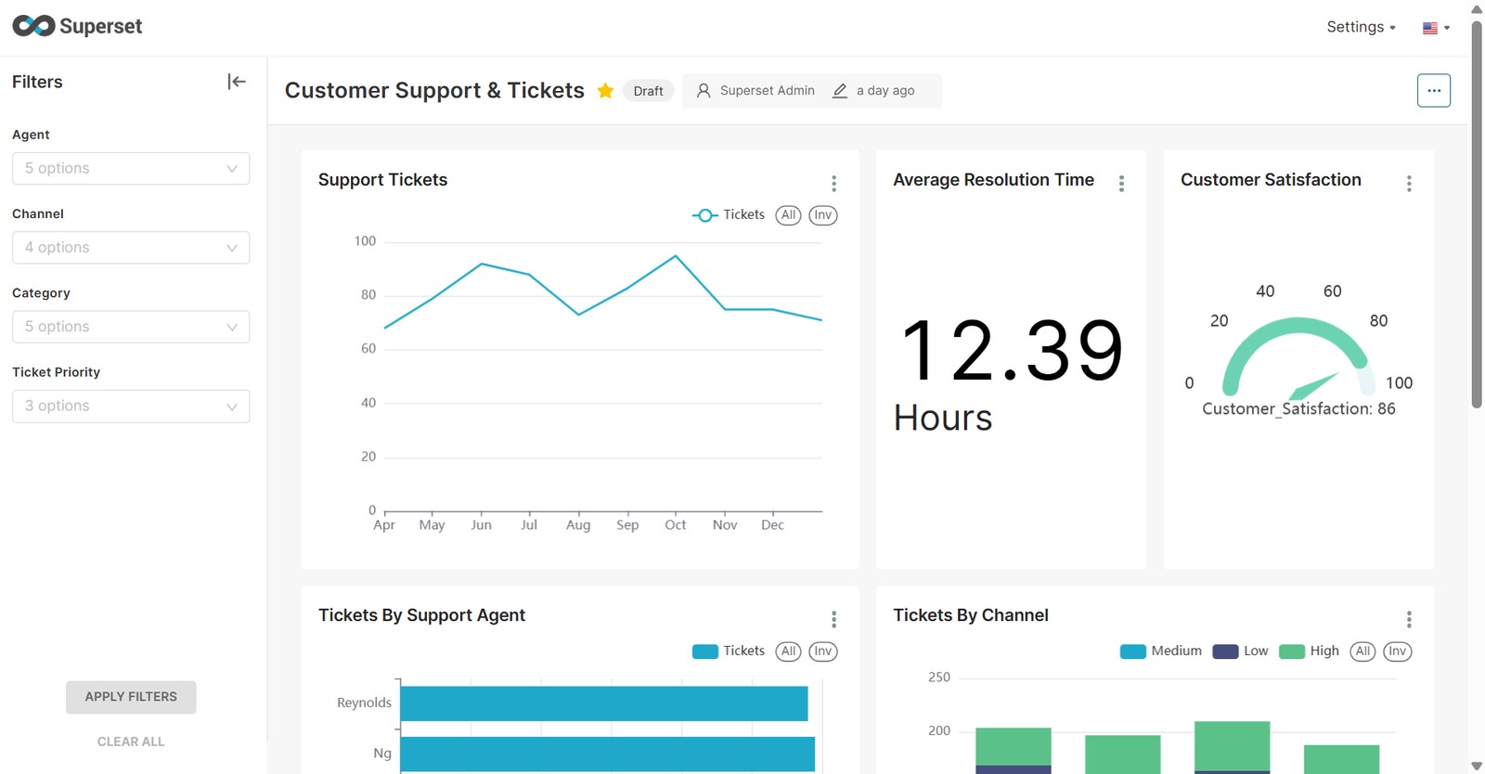Image resolution: width=1485 pixels, height=774 pixels.
Task: Unfavorite dashboard using the star icon
Action: coord(605,91)
